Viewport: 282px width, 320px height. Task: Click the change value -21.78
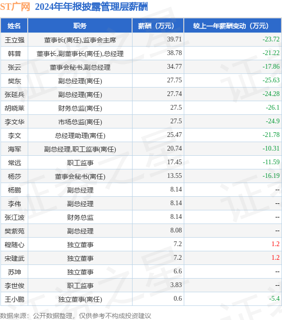click(271, 135)
